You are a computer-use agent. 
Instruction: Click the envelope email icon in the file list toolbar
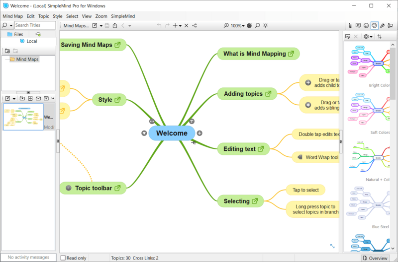pyautogui.click(x=38, y=98)
